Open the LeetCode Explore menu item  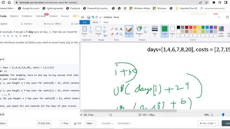coord(14,16)
